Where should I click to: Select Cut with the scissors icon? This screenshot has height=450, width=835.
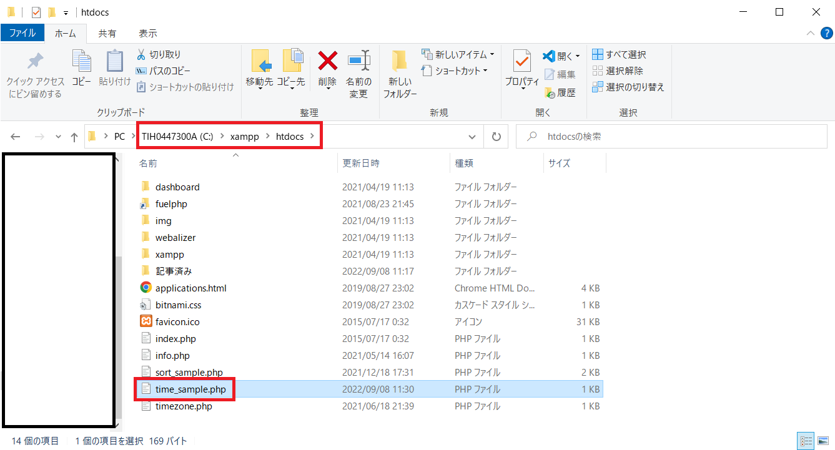point(159,55)
